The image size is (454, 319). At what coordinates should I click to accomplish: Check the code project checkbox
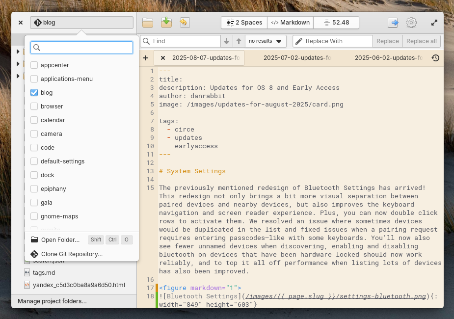[x=34, y=148]
